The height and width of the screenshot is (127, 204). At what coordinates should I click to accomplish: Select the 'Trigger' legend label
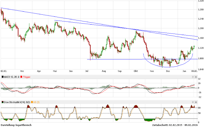(x=26, y=76)
